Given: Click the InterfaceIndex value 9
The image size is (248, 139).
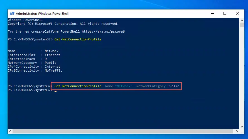Looking at the screenshot, I should pyautogui.click(x=46, y=59).
